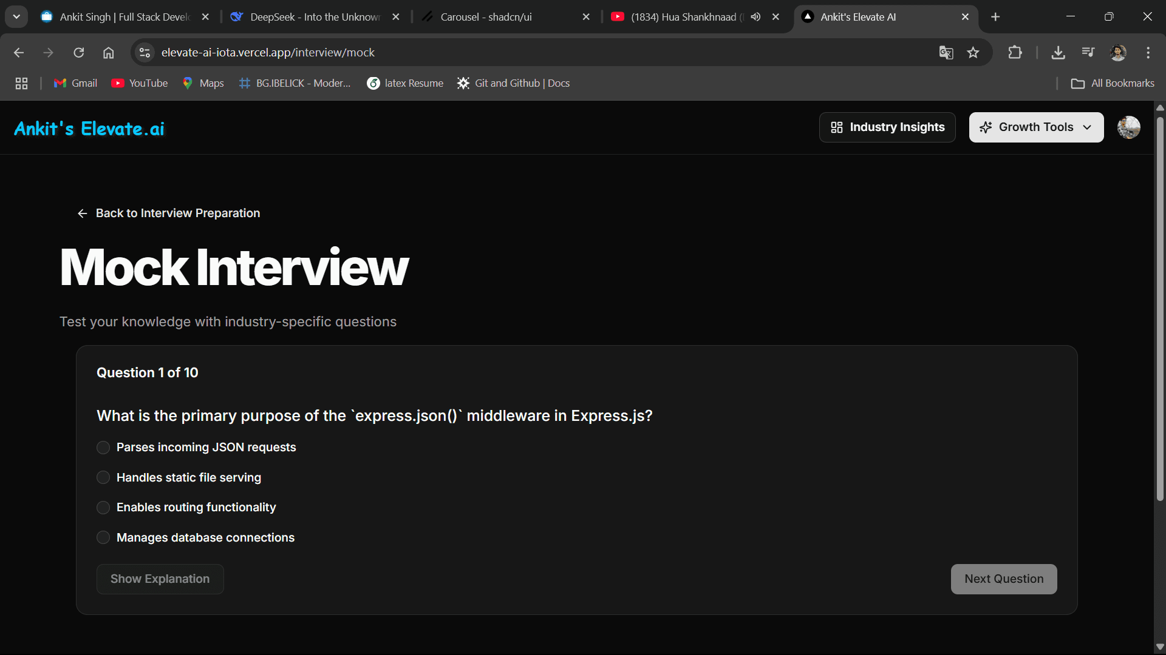The height and width of the screenshot is (655, 1166).
Task: Open the Chrome three-dot menu
Action: 1148,53
